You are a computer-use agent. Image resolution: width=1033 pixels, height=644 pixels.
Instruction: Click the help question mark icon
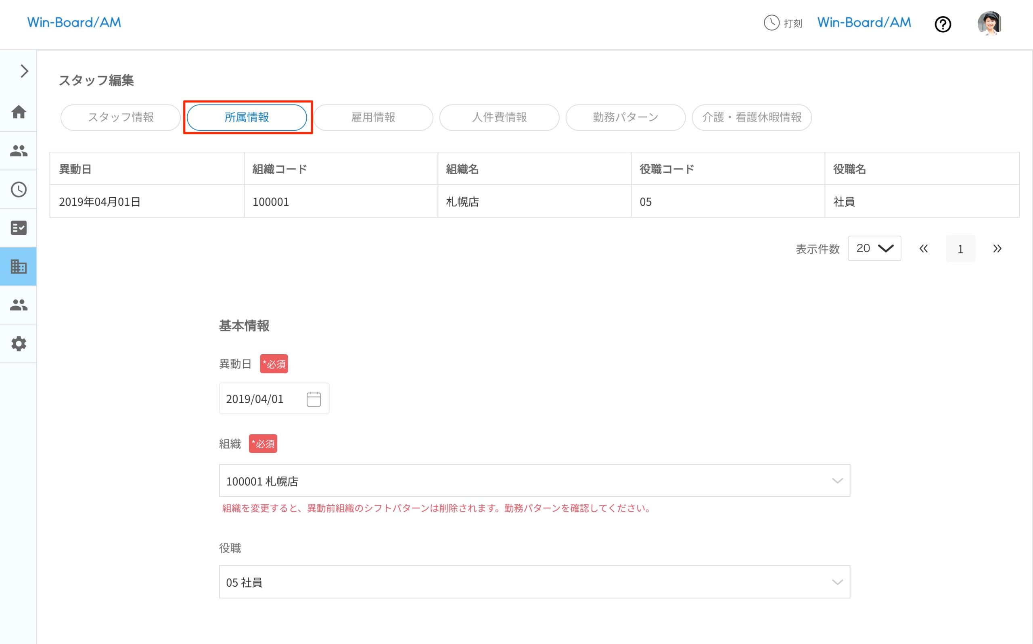(x=943, y=24)
